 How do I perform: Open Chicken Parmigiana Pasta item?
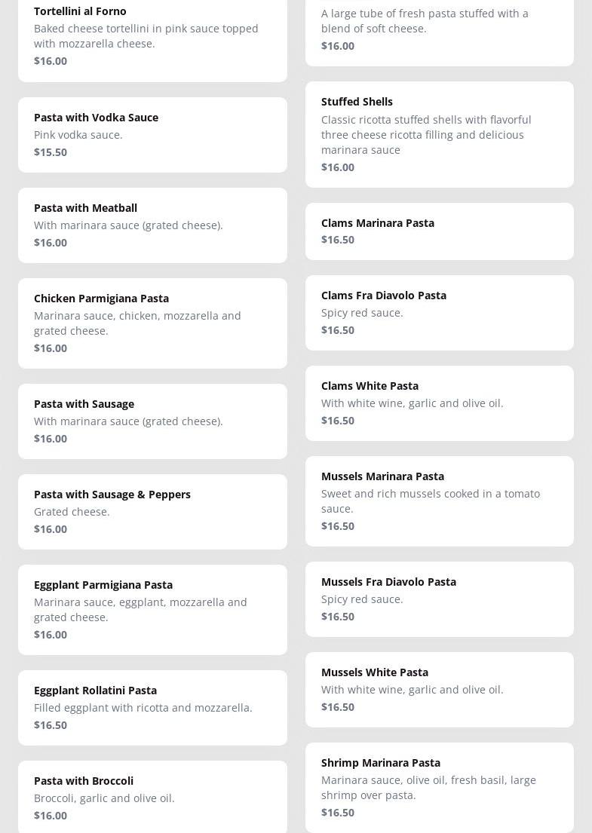click(x=152, y=323)
